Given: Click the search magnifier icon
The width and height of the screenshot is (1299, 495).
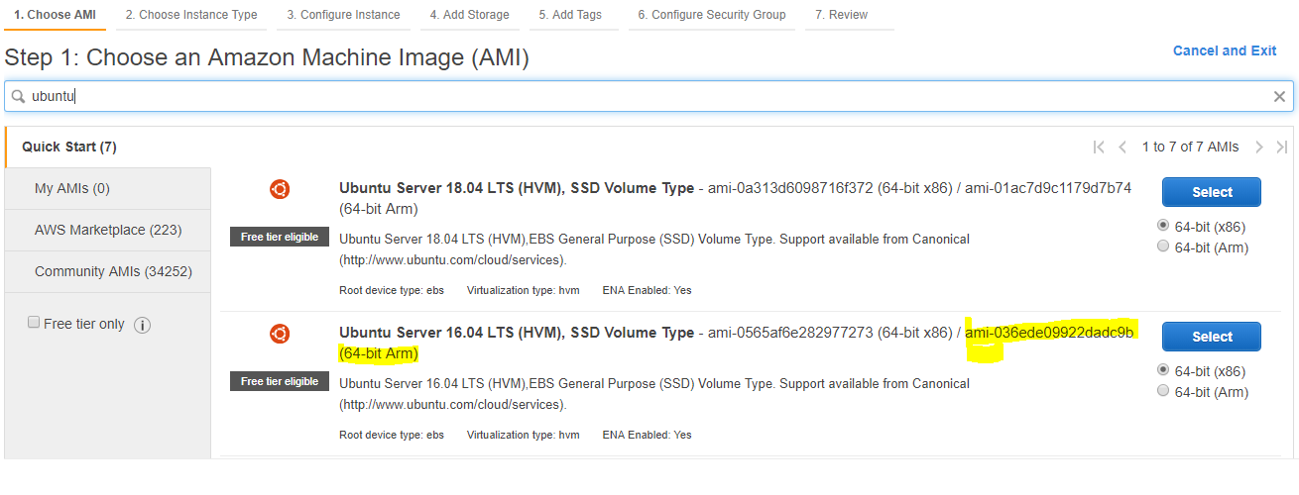Looking at the screenshot, I should [x=18, y=97].
